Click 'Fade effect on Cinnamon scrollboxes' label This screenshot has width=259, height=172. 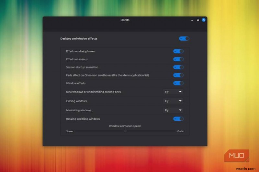tap(107, 75)
